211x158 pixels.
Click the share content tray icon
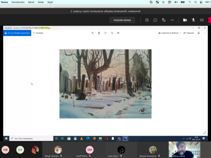202,20
